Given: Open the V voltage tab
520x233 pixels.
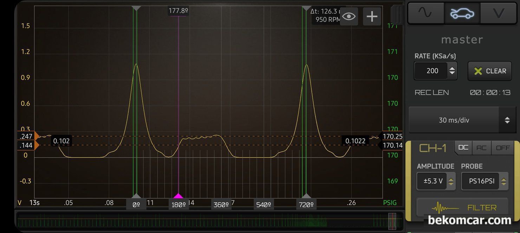Looking at the screenshot, I should 499,13.
